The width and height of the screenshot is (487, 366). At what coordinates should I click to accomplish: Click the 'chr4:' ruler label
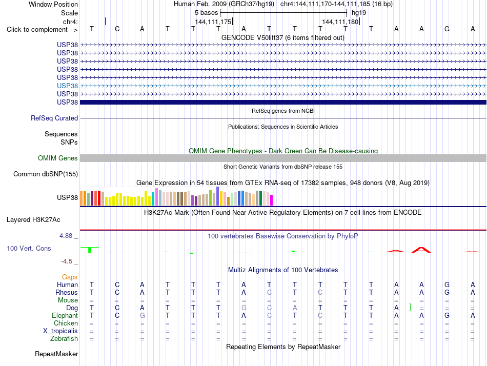tap(71, 22)
